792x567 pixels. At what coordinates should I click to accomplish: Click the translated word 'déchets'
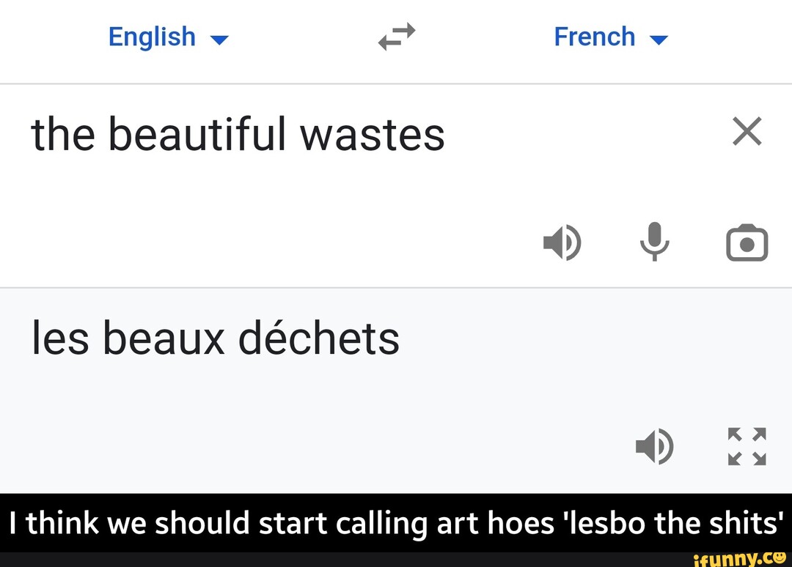tap(318, 338)
